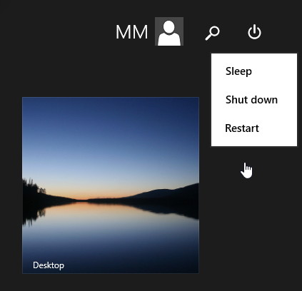
Task: Open user options next to MM
Action: (169, 31)
